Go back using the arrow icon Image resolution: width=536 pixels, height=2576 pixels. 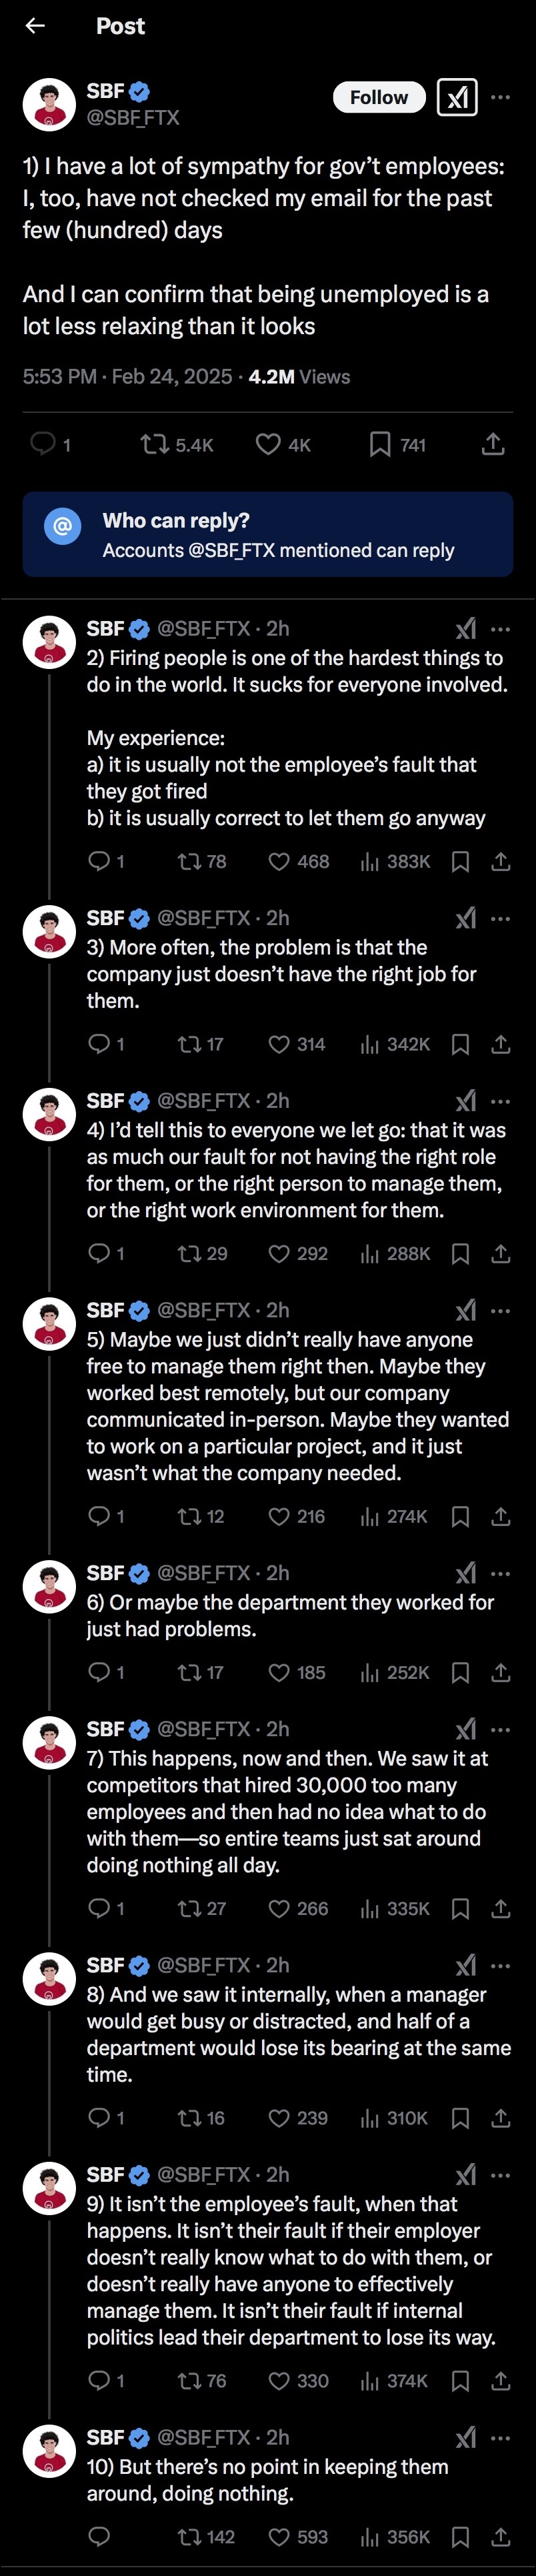point(35,26)
